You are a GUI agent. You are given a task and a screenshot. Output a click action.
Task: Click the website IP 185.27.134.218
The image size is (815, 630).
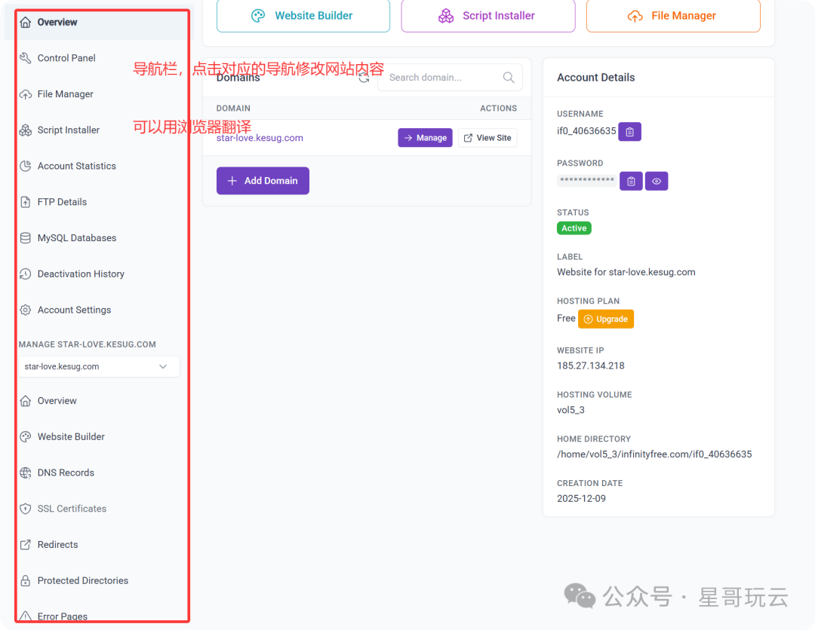(590, 365)
